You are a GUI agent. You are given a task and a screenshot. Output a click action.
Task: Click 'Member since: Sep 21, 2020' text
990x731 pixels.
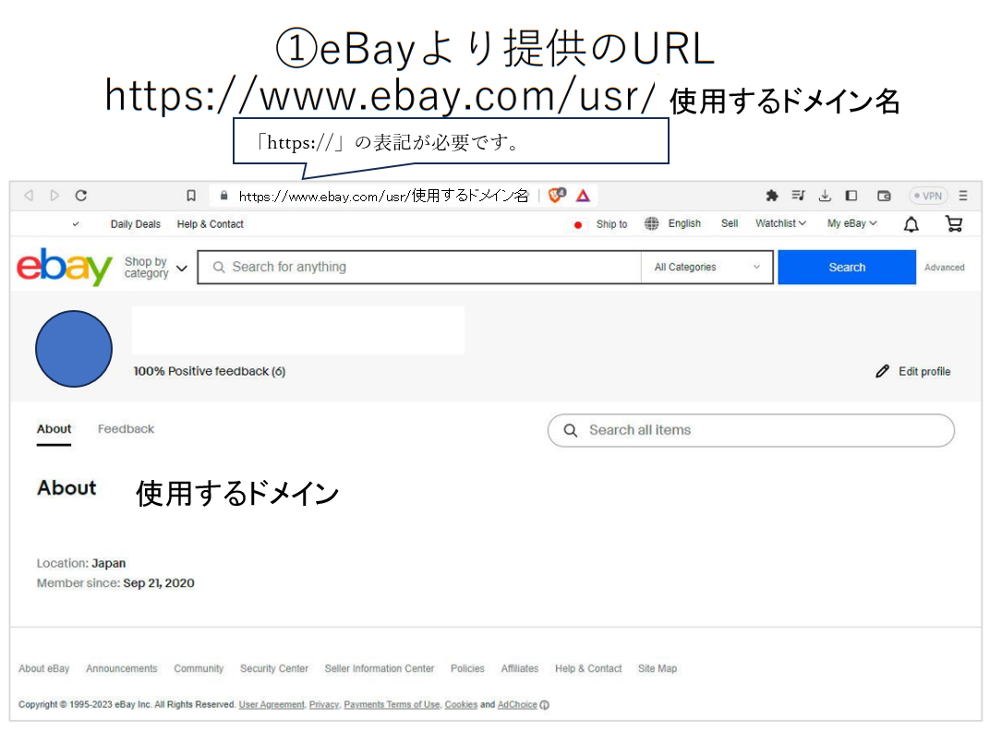click(115, 583)
